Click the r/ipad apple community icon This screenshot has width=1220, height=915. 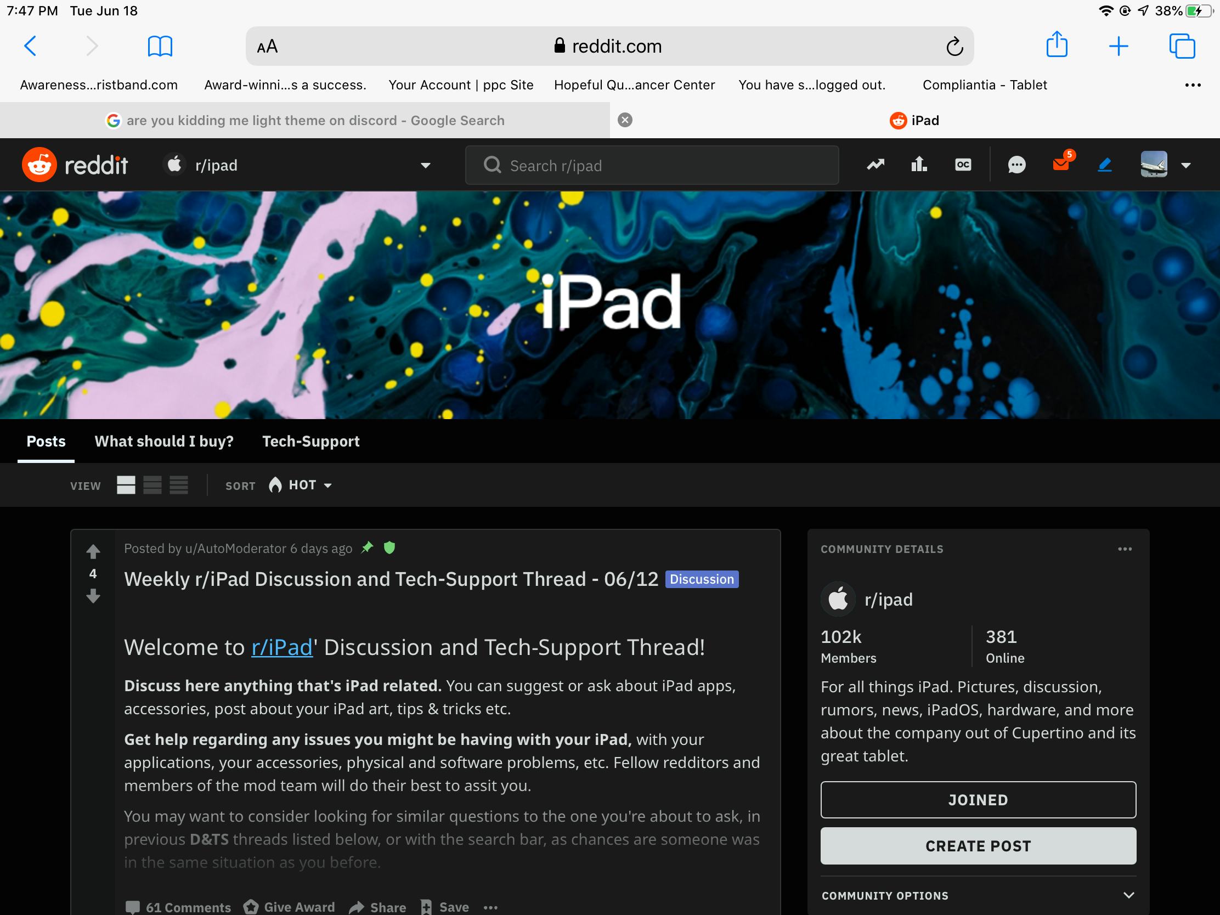pyautogui.click(x=174, y=165)
